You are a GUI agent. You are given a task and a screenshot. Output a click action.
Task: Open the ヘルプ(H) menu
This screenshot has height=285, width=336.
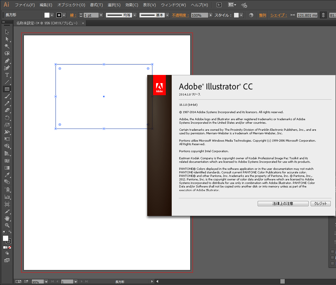tap(199, 5)
